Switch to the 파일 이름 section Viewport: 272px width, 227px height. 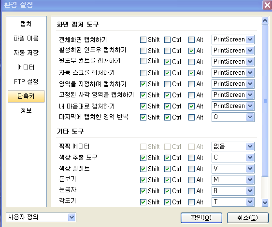tap(26, 38)
